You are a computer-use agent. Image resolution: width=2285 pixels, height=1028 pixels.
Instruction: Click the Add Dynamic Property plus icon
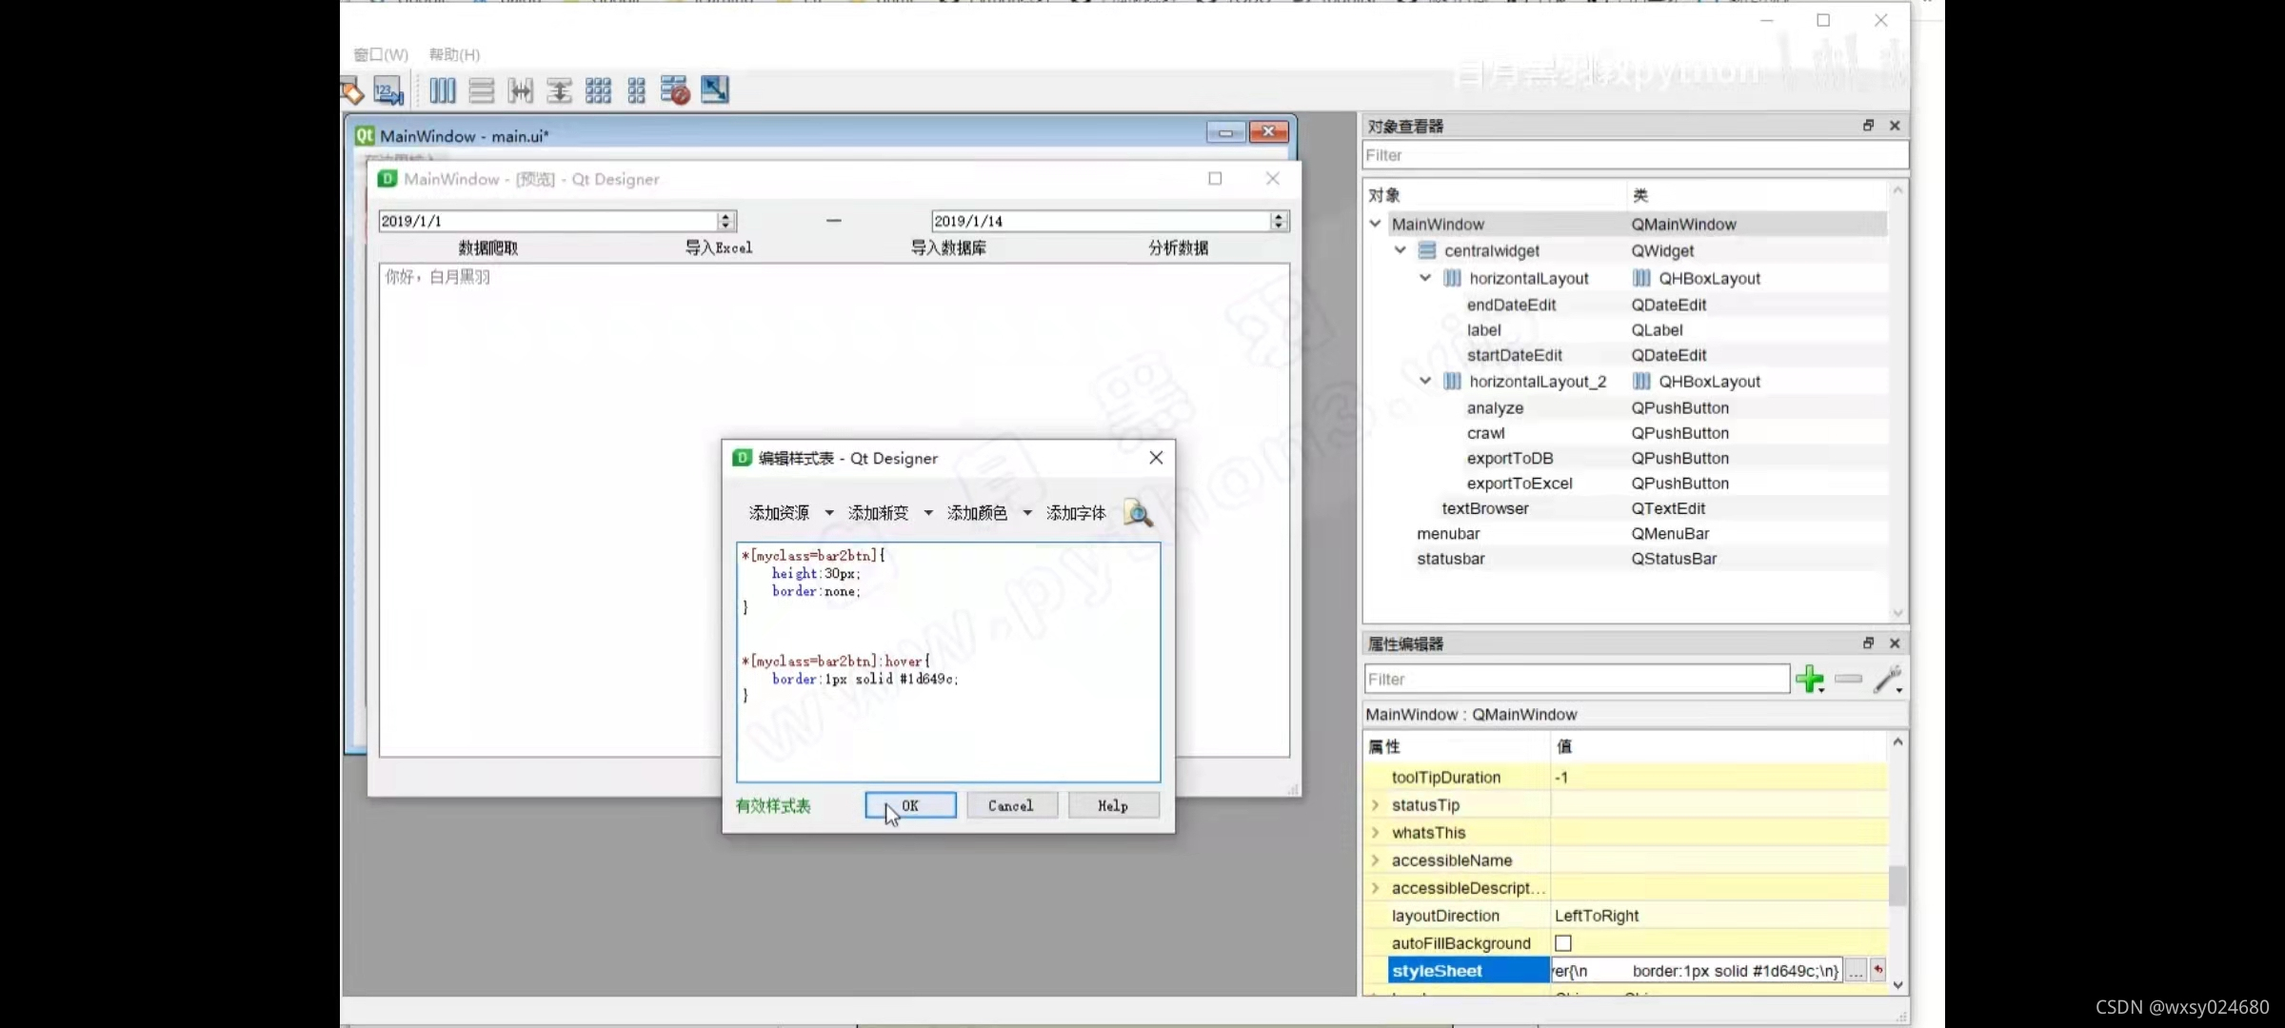point(1810,679)
